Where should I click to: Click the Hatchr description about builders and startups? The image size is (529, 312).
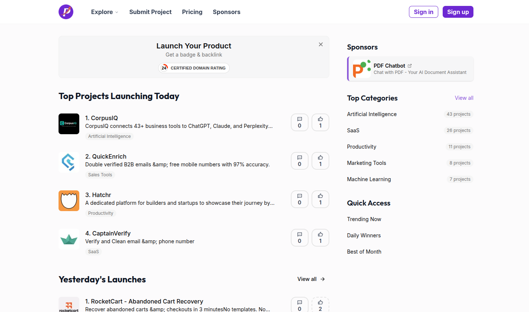click(x=180, y=203)
